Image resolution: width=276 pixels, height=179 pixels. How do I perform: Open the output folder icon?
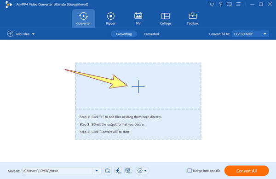(x=108, y=171)
